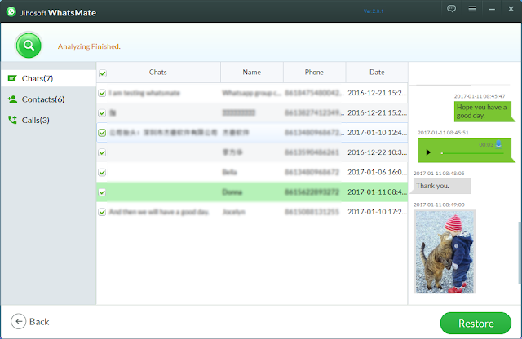Viewport: 522px width, 339px height.
Task: Click the chat preview vertical scrollbar
Action: [520, 253]
